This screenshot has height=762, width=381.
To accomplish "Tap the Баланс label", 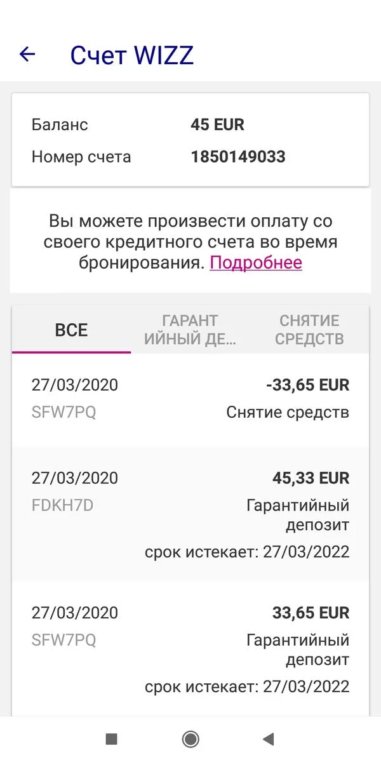I will (60, 124).
